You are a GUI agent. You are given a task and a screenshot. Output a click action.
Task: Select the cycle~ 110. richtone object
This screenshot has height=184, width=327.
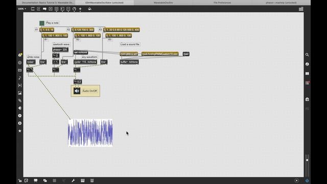tap(85, 62)
